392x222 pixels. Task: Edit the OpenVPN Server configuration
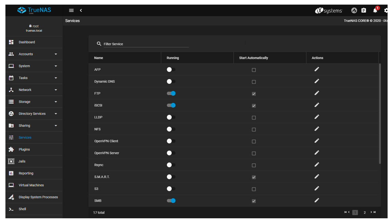coord(317,153)
